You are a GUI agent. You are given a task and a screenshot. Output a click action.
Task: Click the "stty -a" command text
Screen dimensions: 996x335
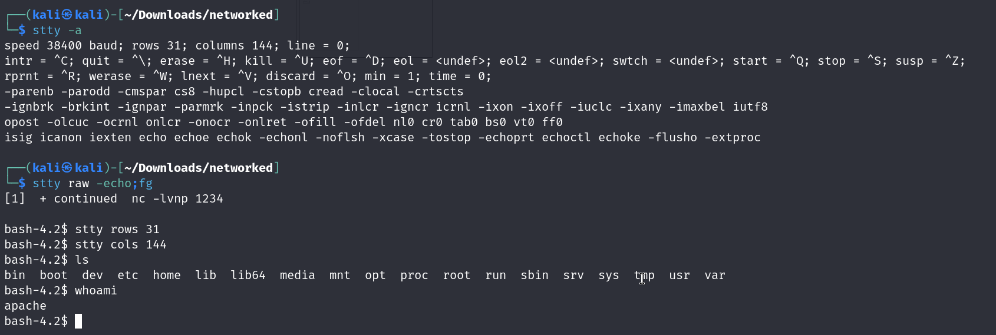click(57, 30)
